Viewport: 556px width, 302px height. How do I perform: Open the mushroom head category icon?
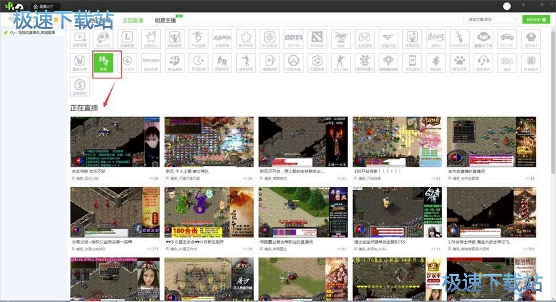click(x=531, y=39)
